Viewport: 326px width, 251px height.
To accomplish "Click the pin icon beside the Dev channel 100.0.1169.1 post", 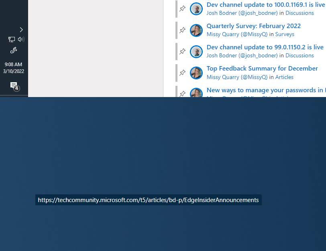I will [182, 8].
